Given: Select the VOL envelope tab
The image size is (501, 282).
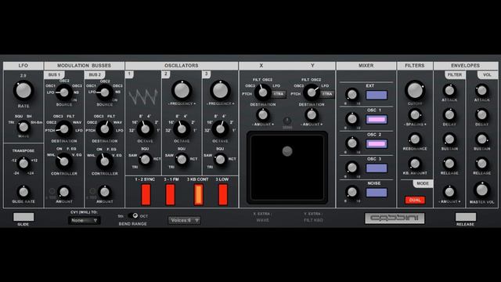Looking at the screenshot, I should [487, 75].
